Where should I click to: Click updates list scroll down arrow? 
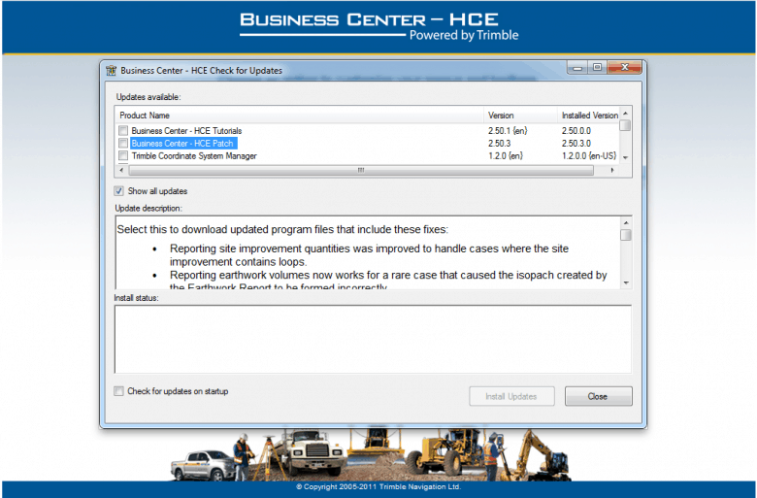(x=625, y=158)
